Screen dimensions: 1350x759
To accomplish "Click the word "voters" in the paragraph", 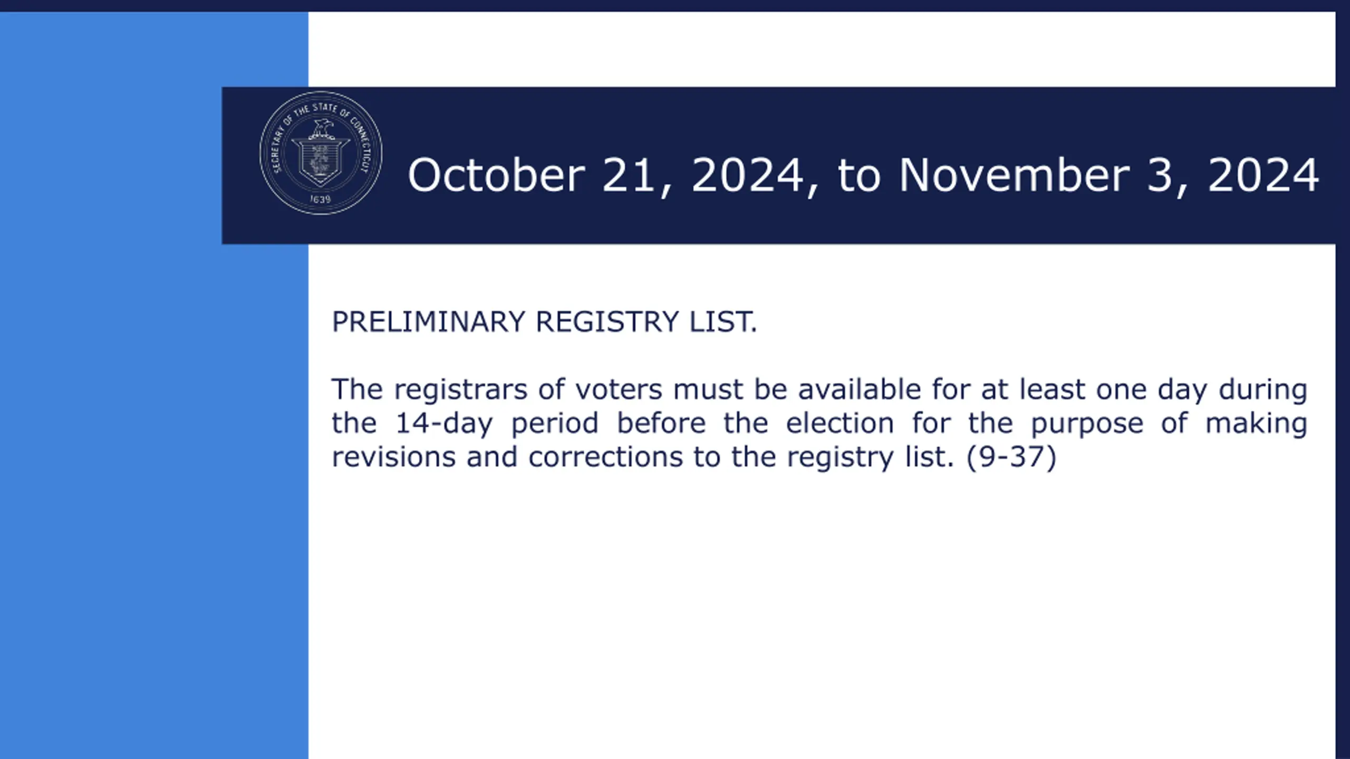I will (x=619, y=391).
